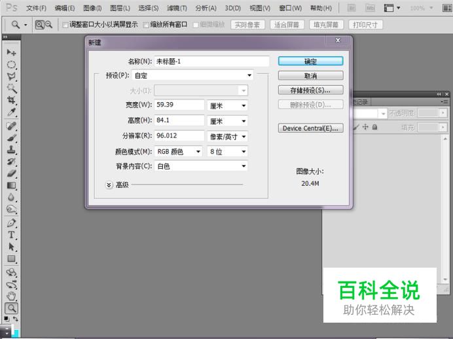Image resolution: width=453 pixels, height=339 pixels.
Task: Select the Gradient tool
Action: coord(11,185)
